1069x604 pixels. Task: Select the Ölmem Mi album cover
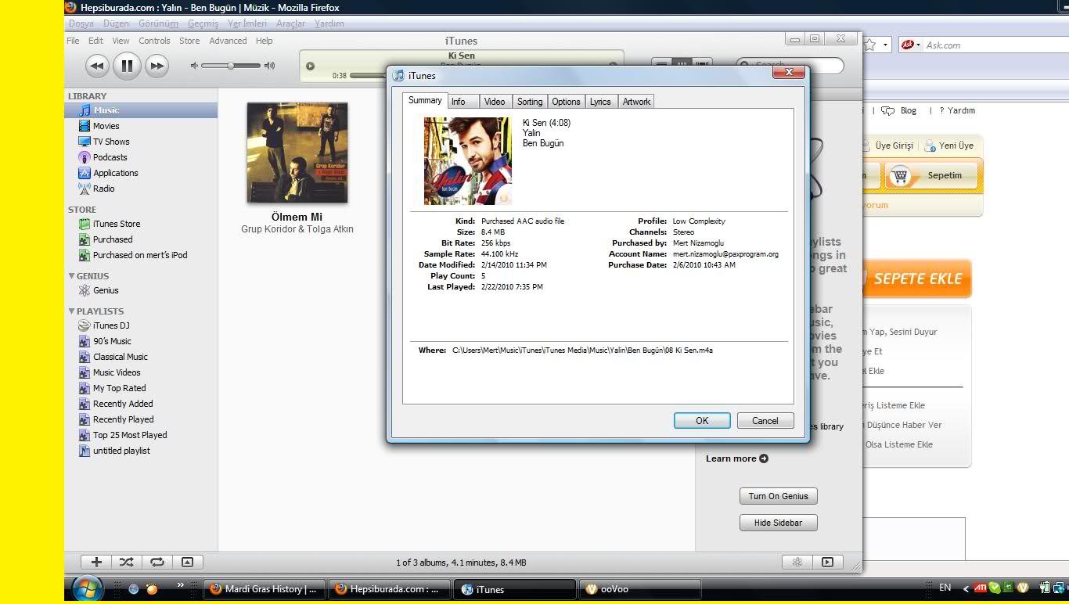[297, 153]
